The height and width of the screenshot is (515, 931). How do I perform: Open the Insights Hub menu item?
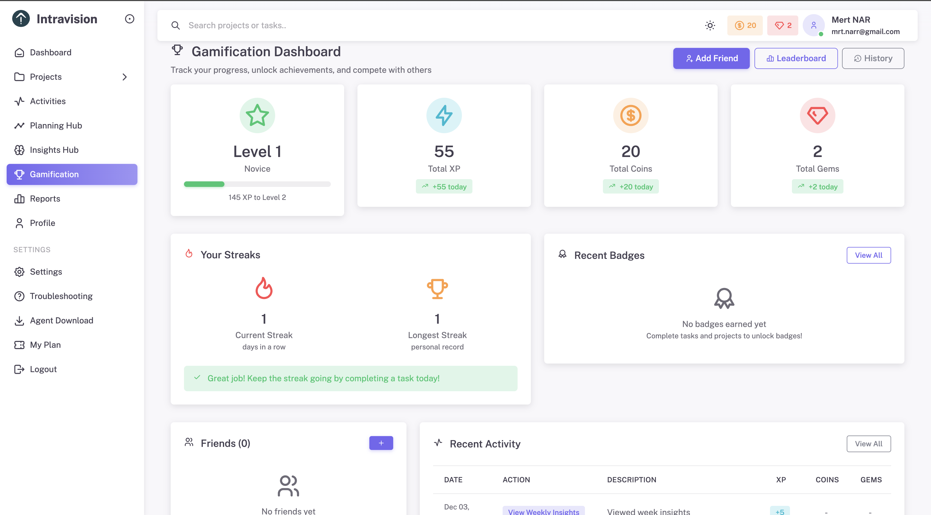click(x=54, y=150)
